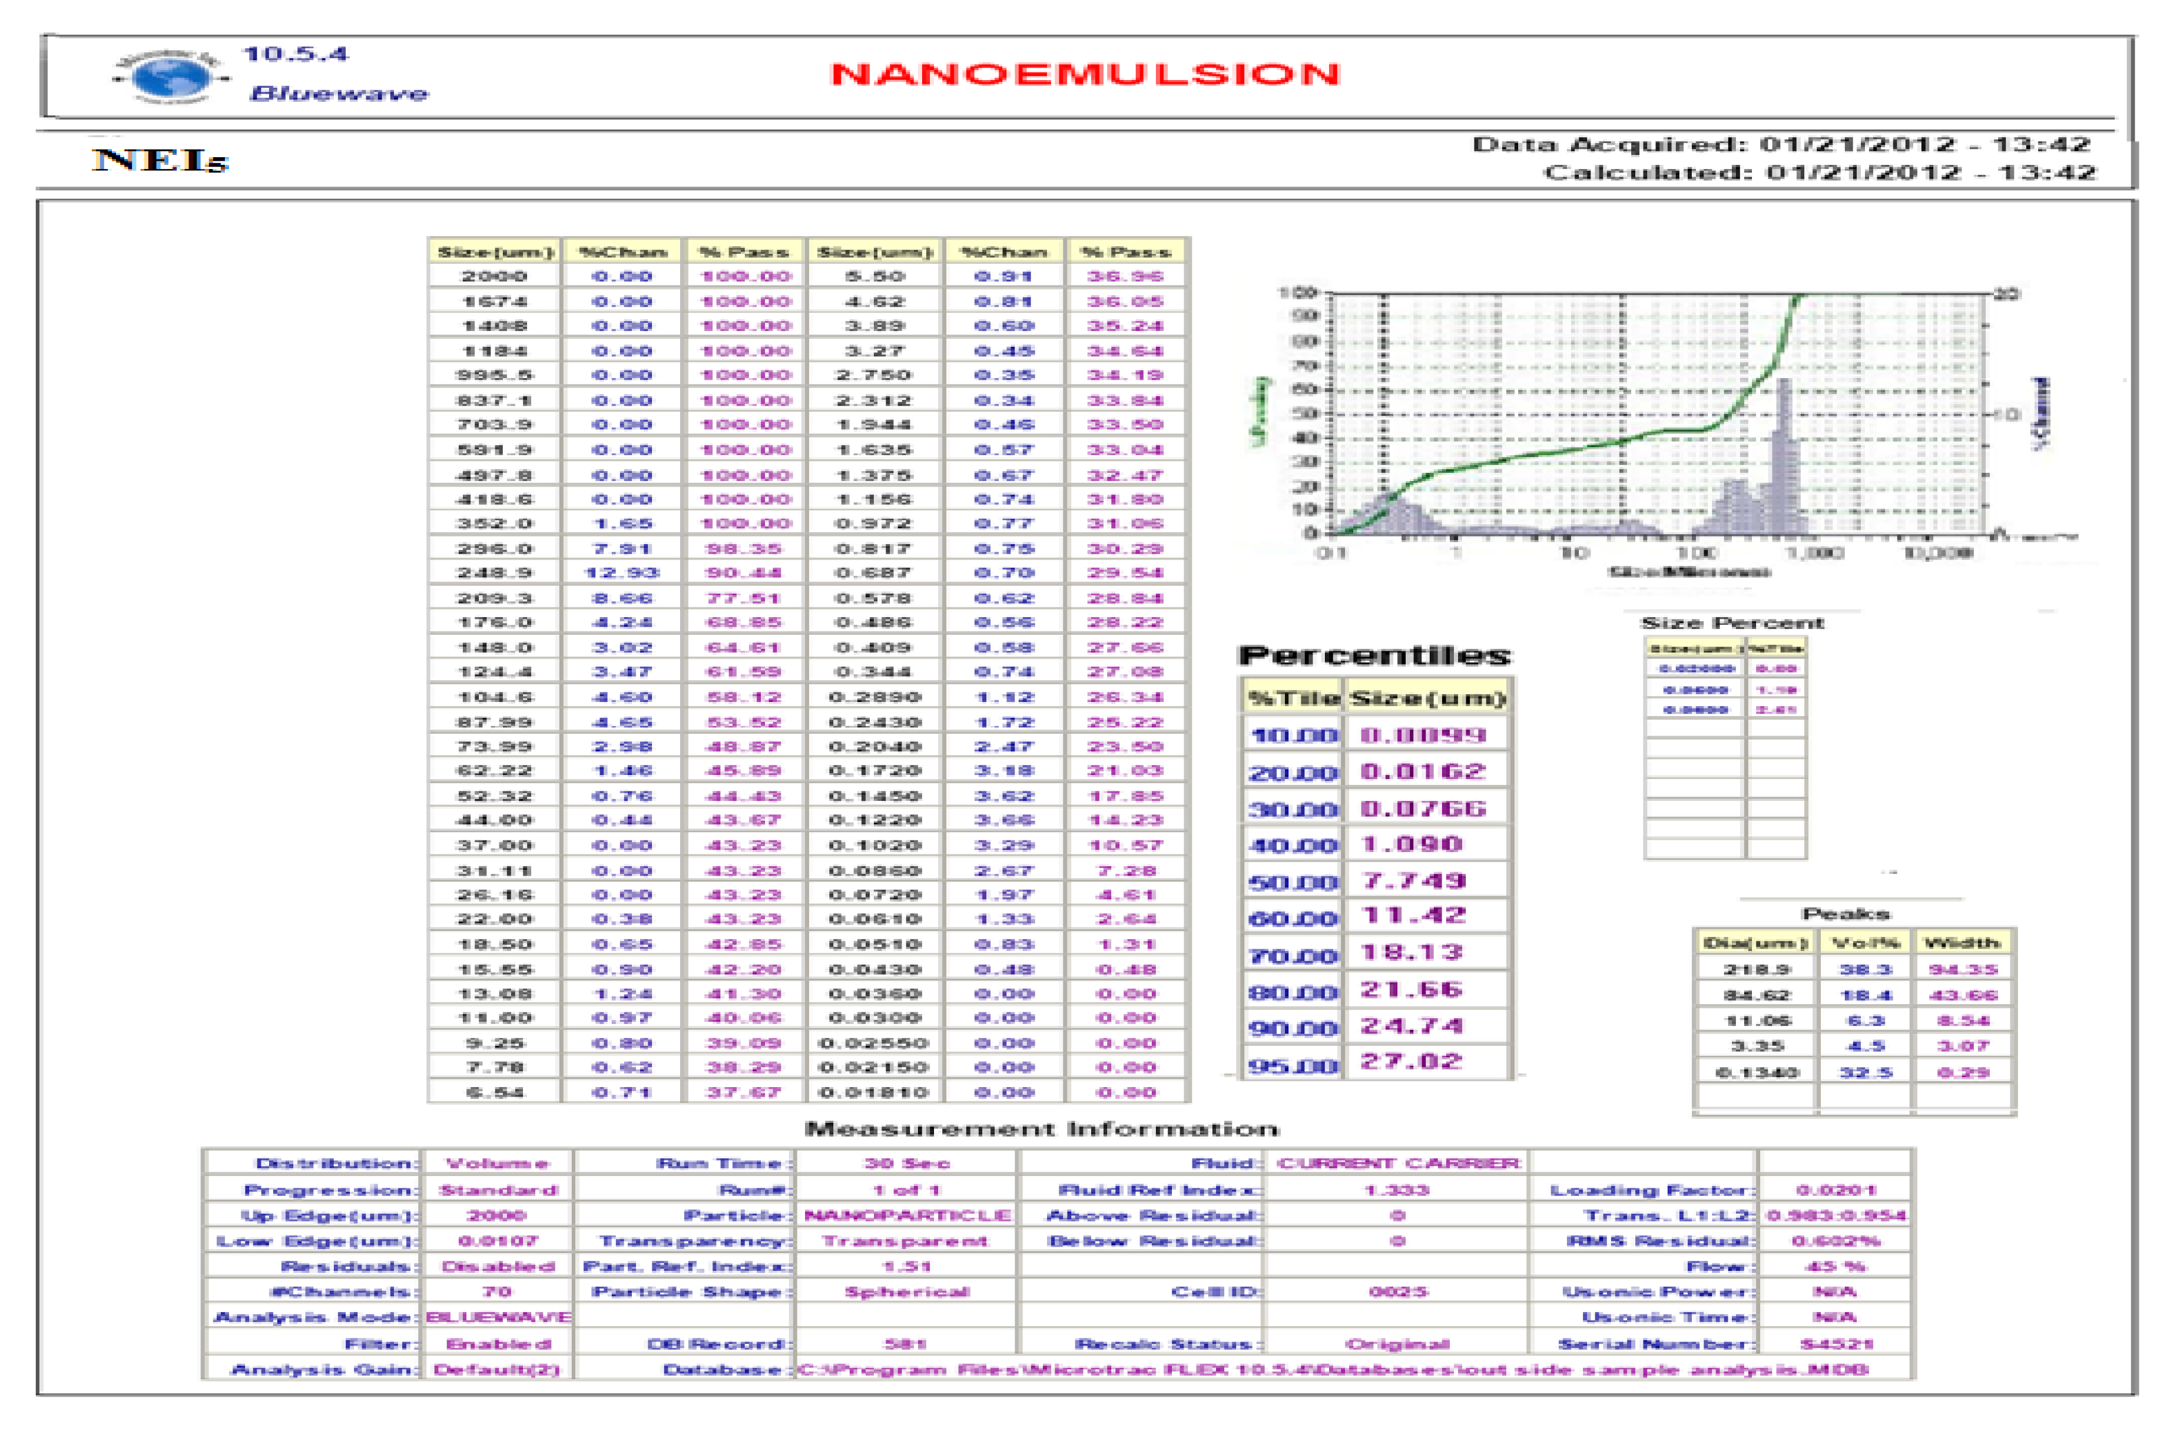
Task: Click the Distribution Volume value field
Action: pyautogui.click(x=498, y=1164)
